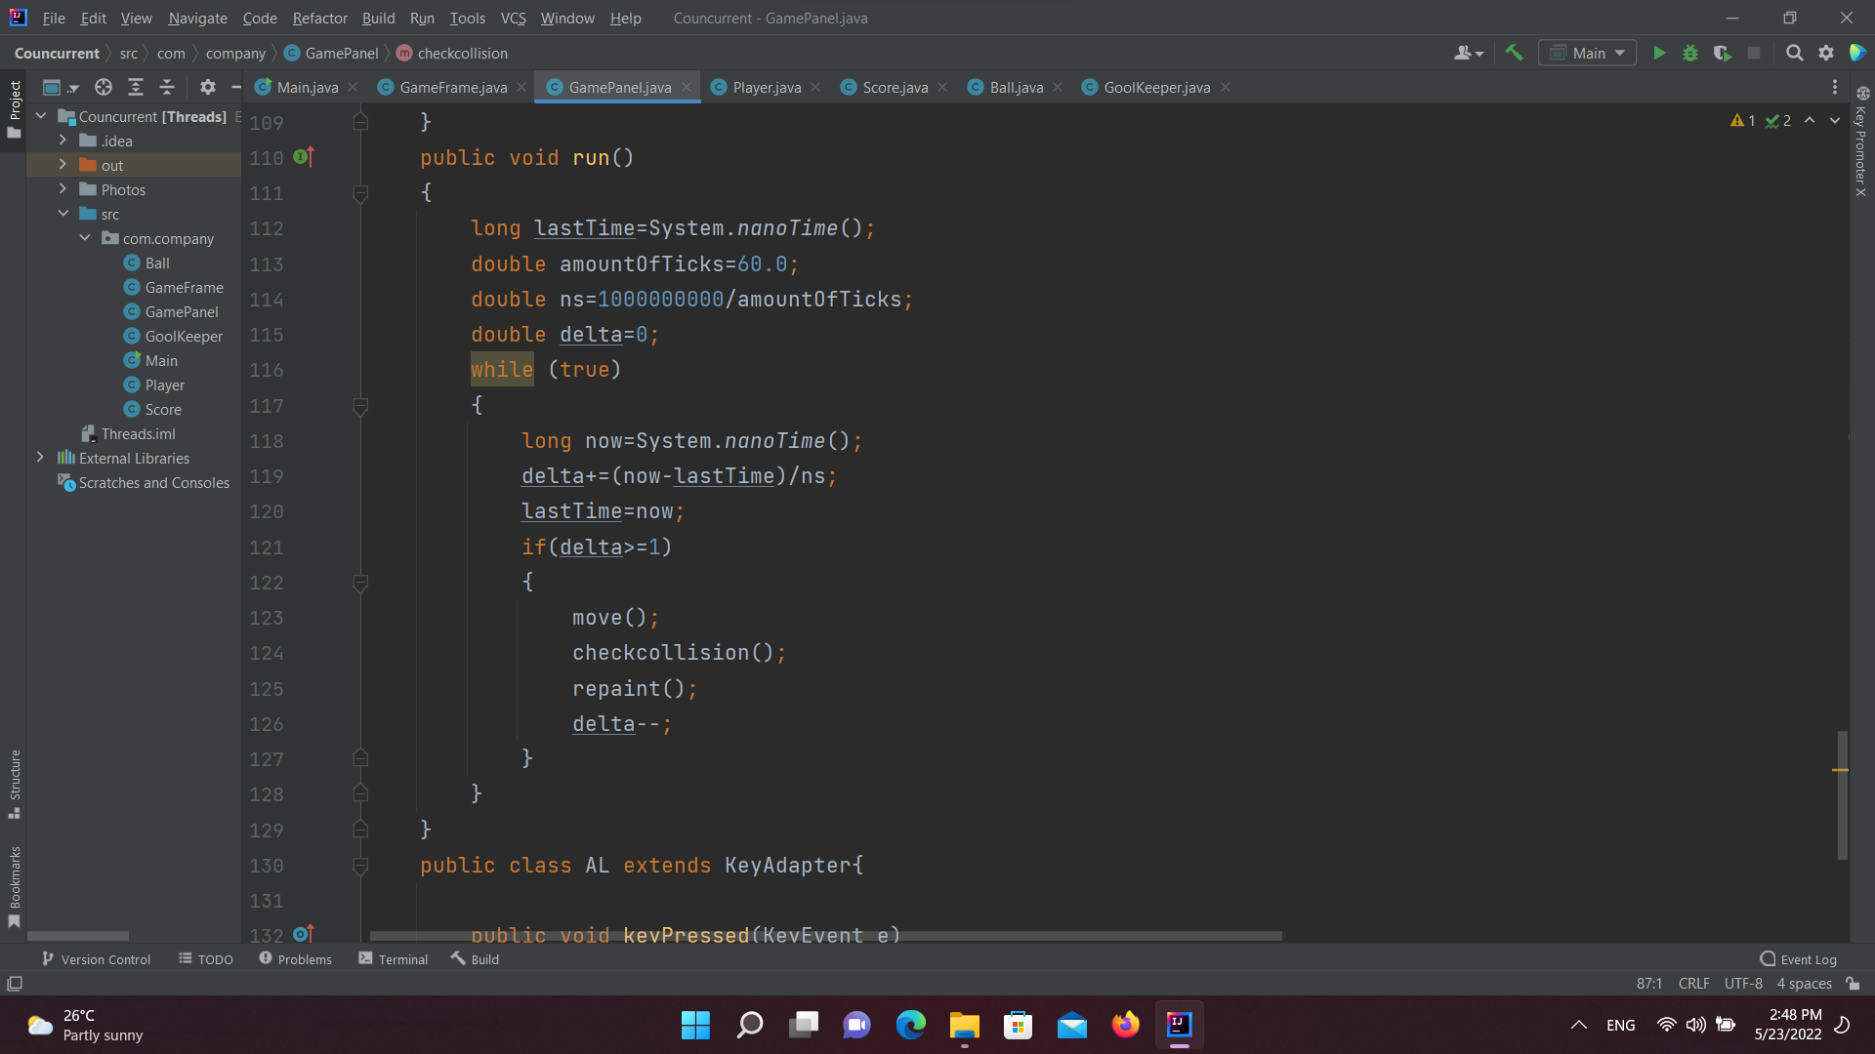This screenshot has width=1875, height=1054.
Task: Close the Score.java editor tab
Action: 942,87
